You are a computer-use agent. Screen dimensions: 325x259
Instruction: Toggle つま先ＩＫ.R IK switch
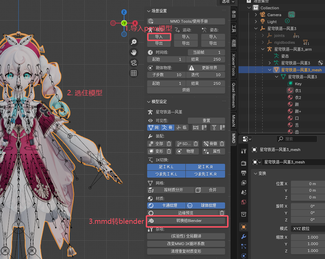(205, 174)
